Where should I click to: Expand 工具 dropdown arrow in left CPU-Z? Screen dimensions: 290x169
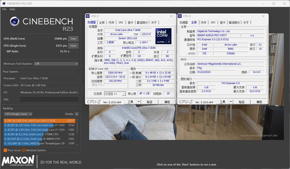coord(139,102)
